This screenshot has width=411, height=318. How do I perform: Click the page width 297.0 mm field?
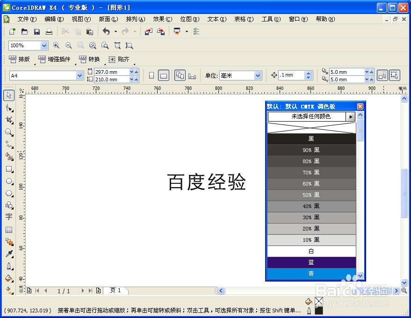112,72
